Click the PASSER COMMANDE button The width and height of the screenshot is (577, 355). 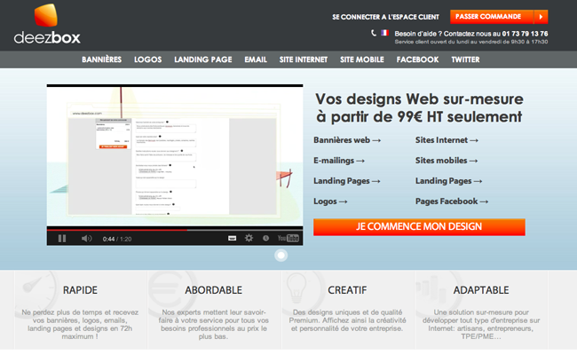pyautogui.click(x=499, y=17)
